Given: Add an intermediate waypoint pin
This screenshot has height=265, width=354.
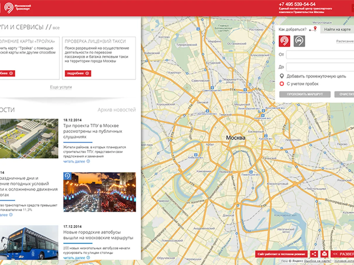Looking at the screenshot, I should click(282, 76).
